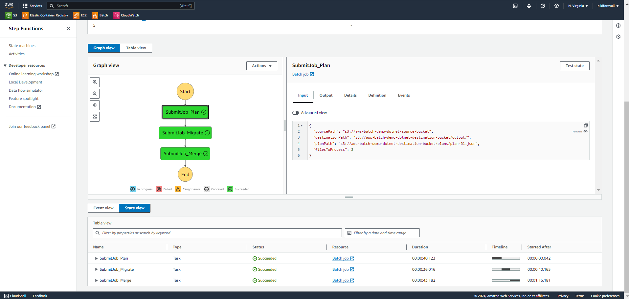Screen dimensions: 629x299
Task: Open Batch job link under SubmitJob_Plan heading
Action: [x=303, y=74]
